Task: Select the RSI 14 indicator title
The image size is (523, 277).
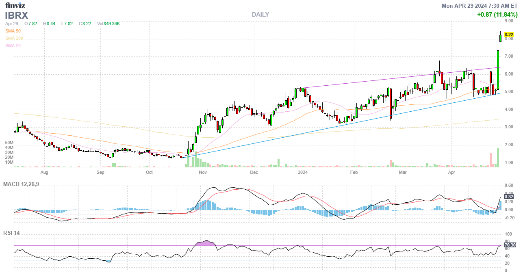Action: 11,233
